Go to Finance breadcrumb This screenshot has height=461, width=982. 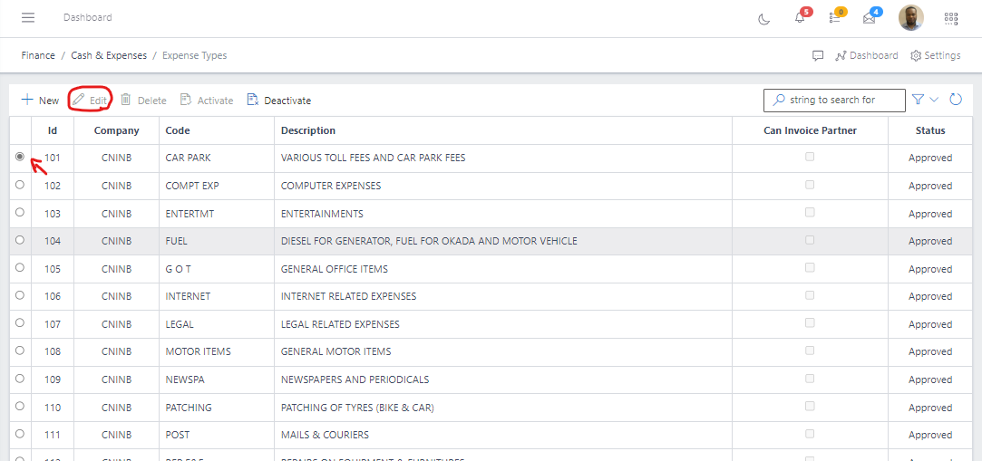(x=38, y=55)
